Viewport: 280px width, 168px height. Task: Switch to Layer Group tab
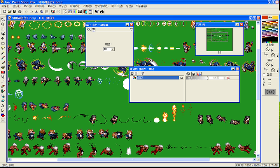(199, 73)
